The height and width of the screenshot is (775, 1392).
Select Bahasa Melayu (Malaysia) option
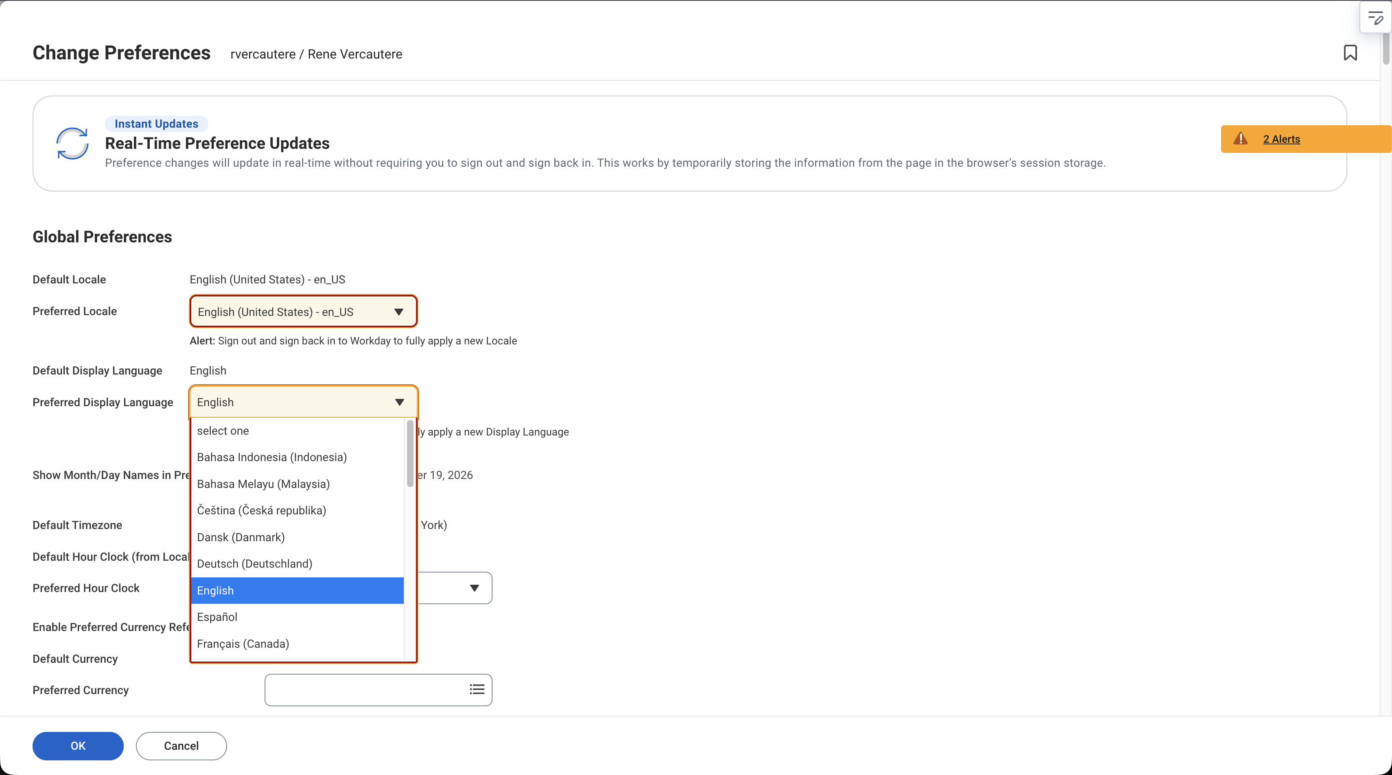297,484
